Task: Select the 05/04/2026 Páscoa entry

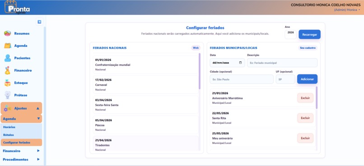Action: tap(146, 125)
